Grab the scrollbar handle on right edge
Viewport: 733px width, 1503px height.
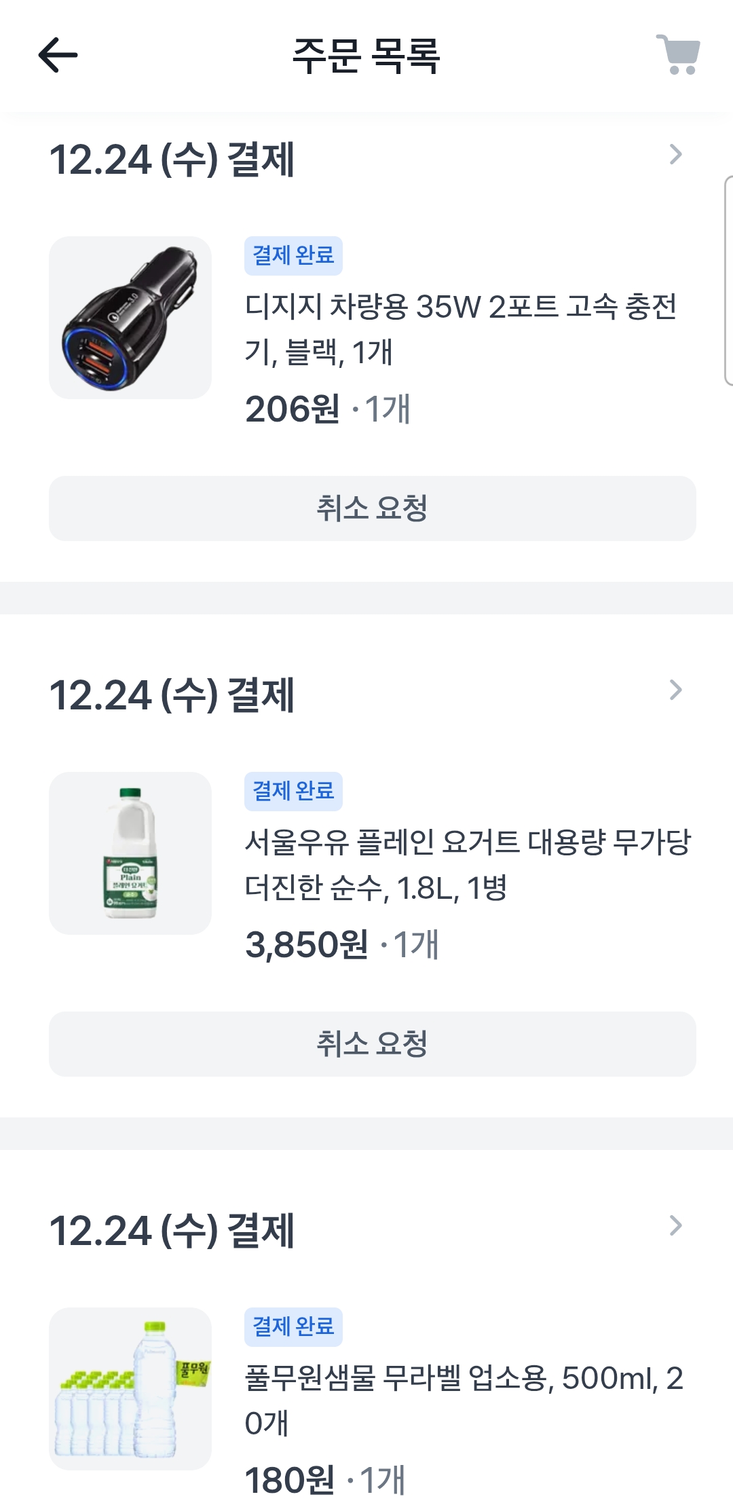(728, 281)
